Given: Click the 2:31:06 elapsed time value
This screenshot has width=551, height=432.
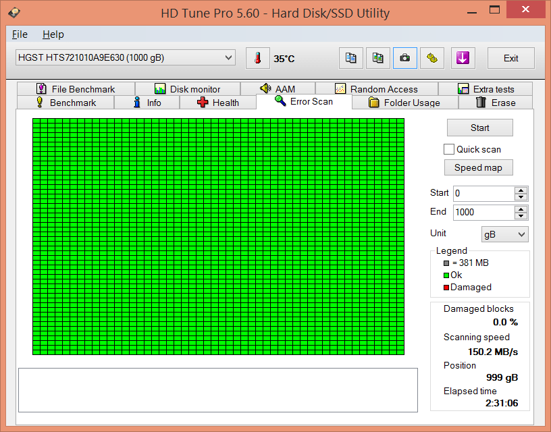Looking at the screenshot, I should tap(502, 403).
